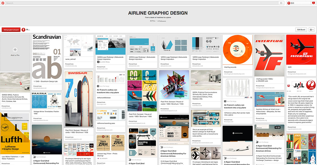Image resolution: width=317 pixels, height=165 pixels.
Task: Open the white cutlery toy plane pin
Action: point(238,88)
